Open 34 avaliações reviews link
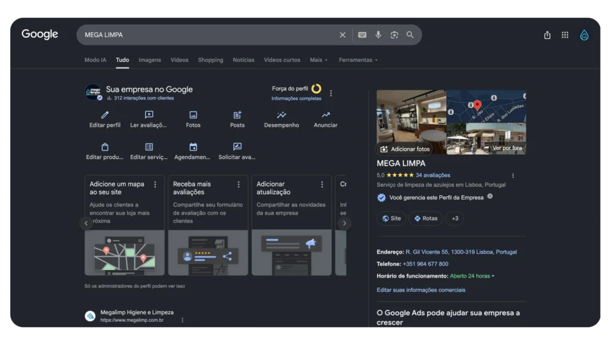Screen dimensions: 611x345 point(433,175)
